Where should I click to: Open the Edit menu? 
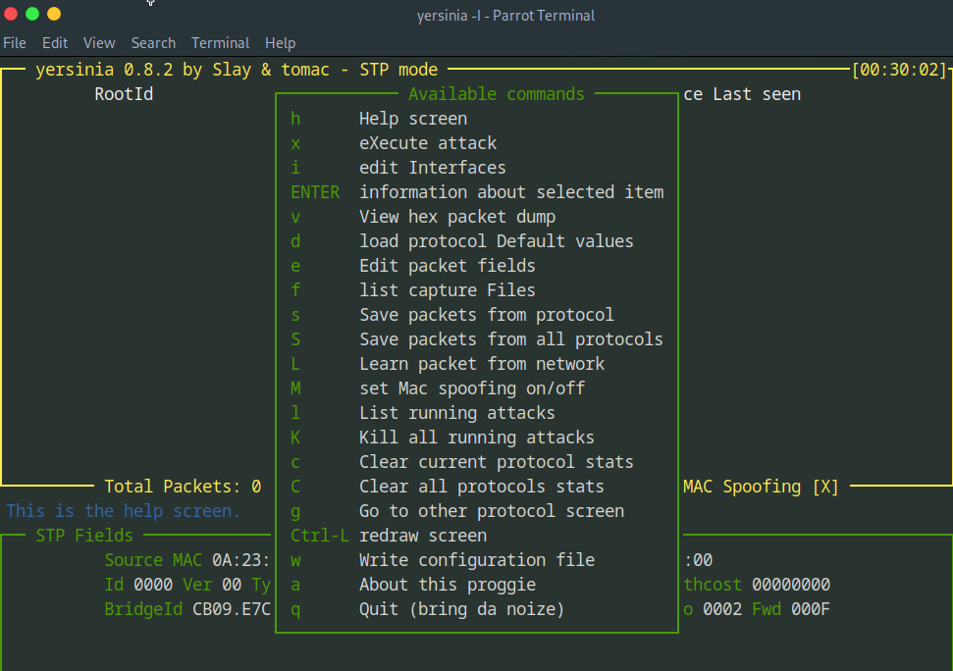[55, 43]
